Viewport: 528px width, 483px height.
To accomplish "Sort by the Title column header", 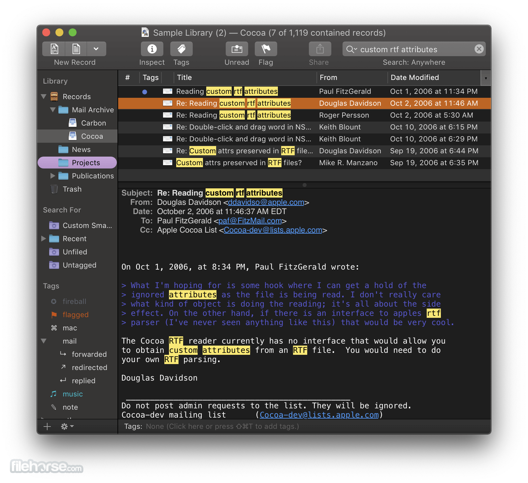I will (x=245, y=78).
